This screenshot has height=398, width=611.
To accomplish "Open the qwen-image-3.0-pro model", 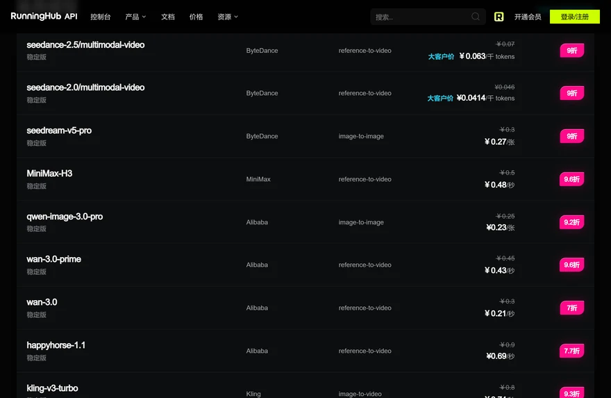I will 65,216.
